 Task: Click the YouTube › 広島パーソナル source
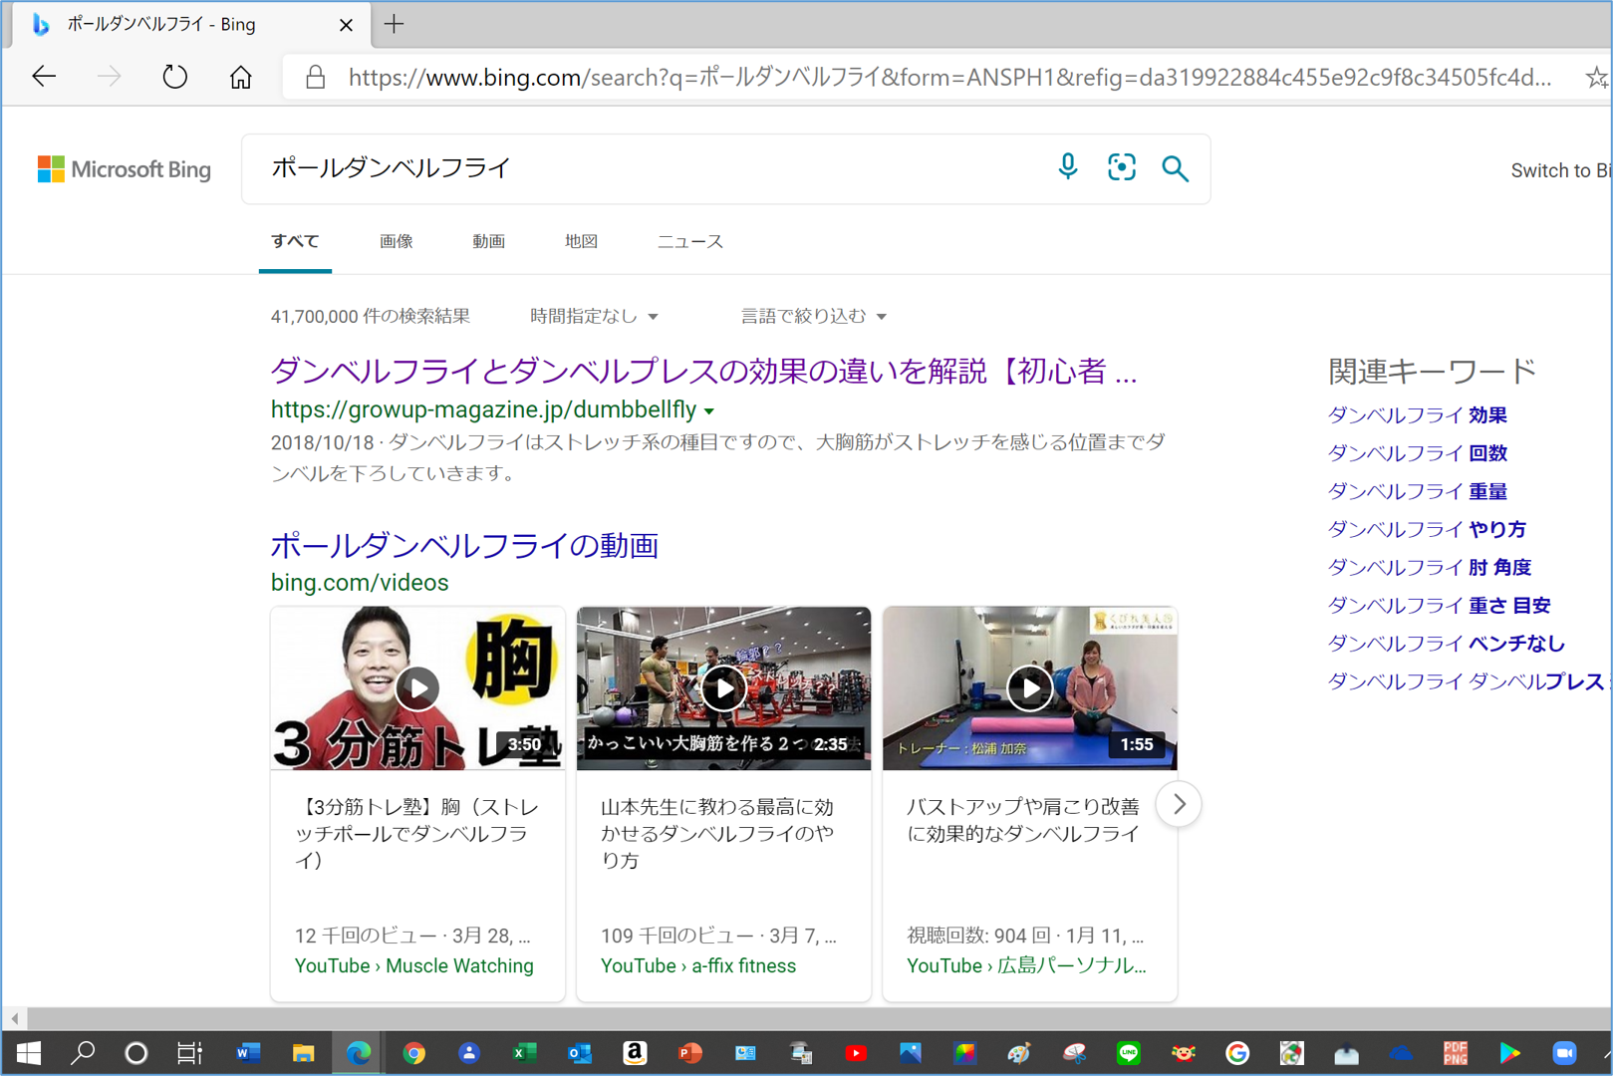pyautogui.click(x=1026, y=965)
